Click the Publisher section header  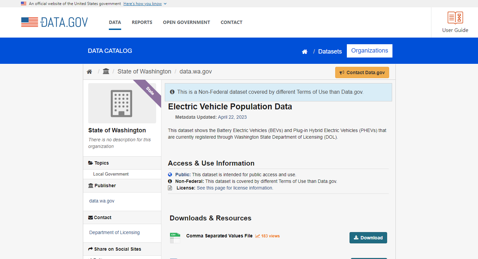coord(122,186)
